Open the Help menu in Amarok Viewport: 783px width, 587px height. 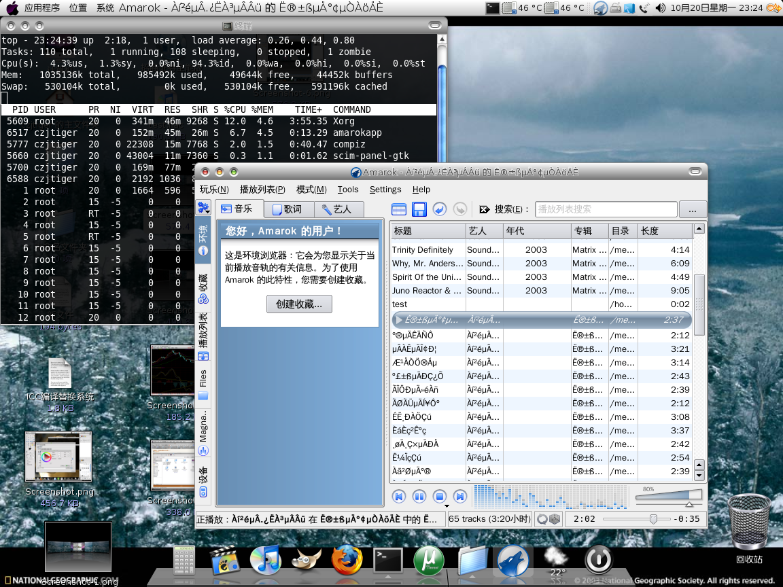(421, 190)
